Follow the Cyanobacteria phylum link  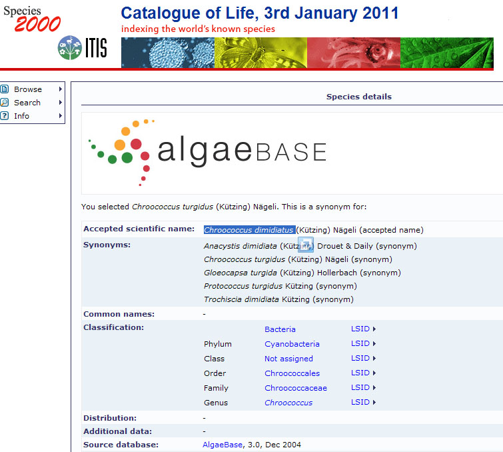292,344
